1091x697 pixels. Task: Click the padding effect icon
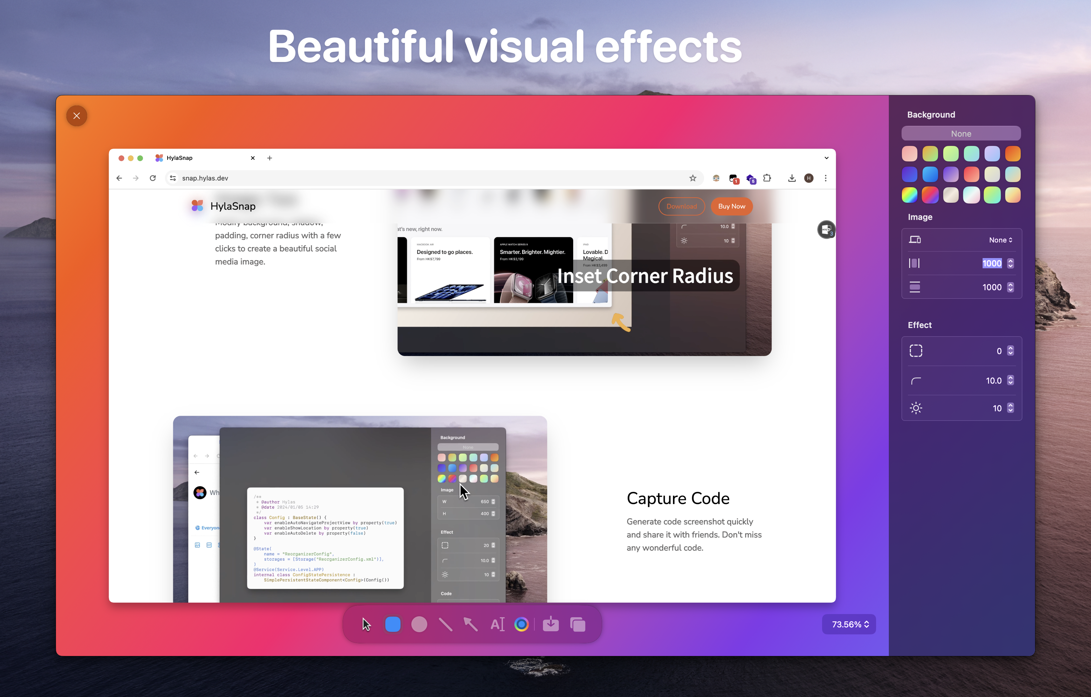click(x=916, y=351)
